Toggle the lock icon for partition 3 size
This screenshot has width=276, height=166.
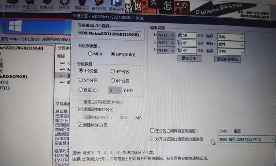(179, 50)
